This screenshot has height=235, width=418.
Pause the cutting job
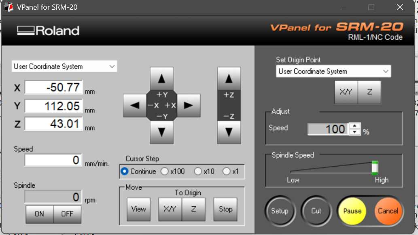click(x=352, y=211)
